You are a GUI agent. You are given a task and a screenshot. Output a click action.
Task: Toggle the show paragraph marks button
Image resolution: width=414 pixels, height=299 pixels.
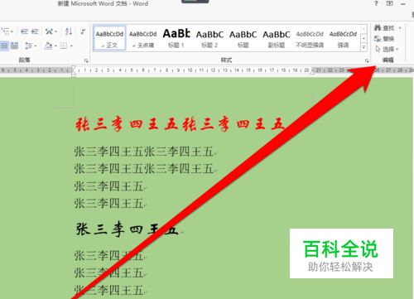83,31
